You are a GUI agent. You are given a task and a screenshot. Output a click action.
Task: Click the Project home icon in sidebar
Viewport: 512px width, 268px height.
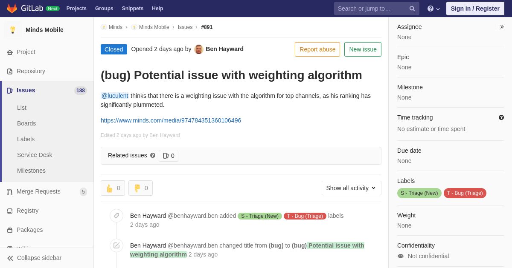click(10, 52)
